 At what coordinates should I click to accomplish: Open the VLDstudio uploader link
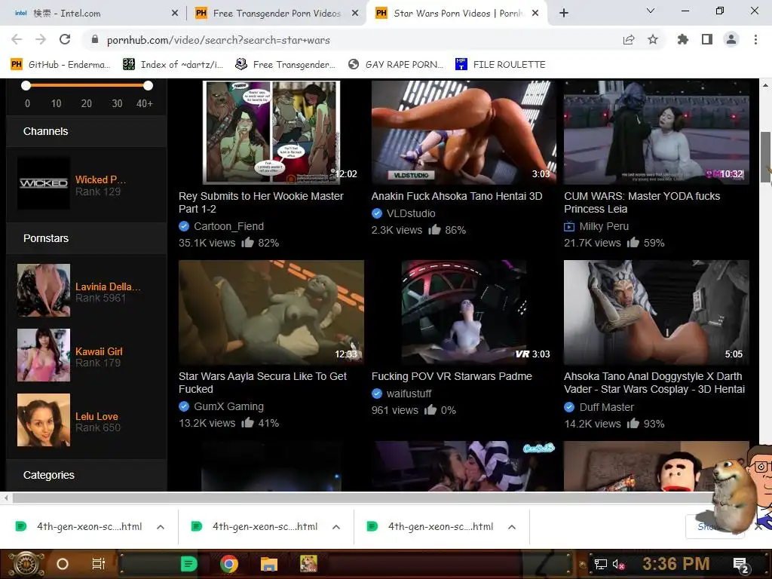(x=411, y=213)
